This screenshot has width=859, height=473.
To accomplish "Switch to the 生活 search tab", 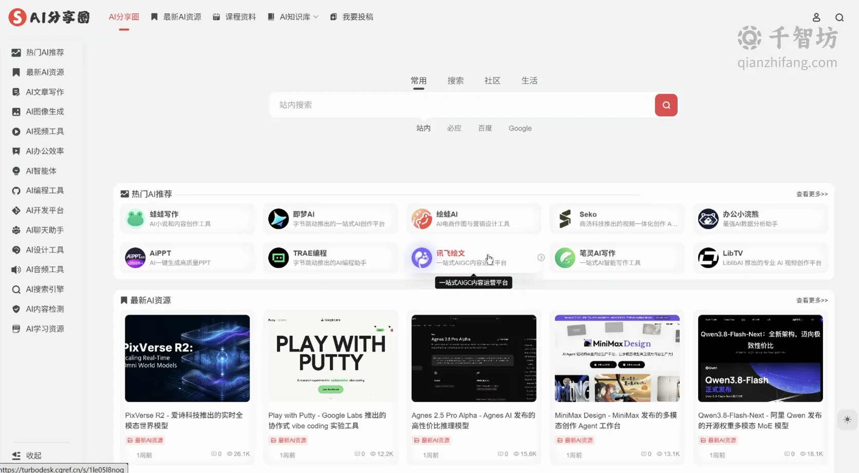I will click(x=529, y=81).
